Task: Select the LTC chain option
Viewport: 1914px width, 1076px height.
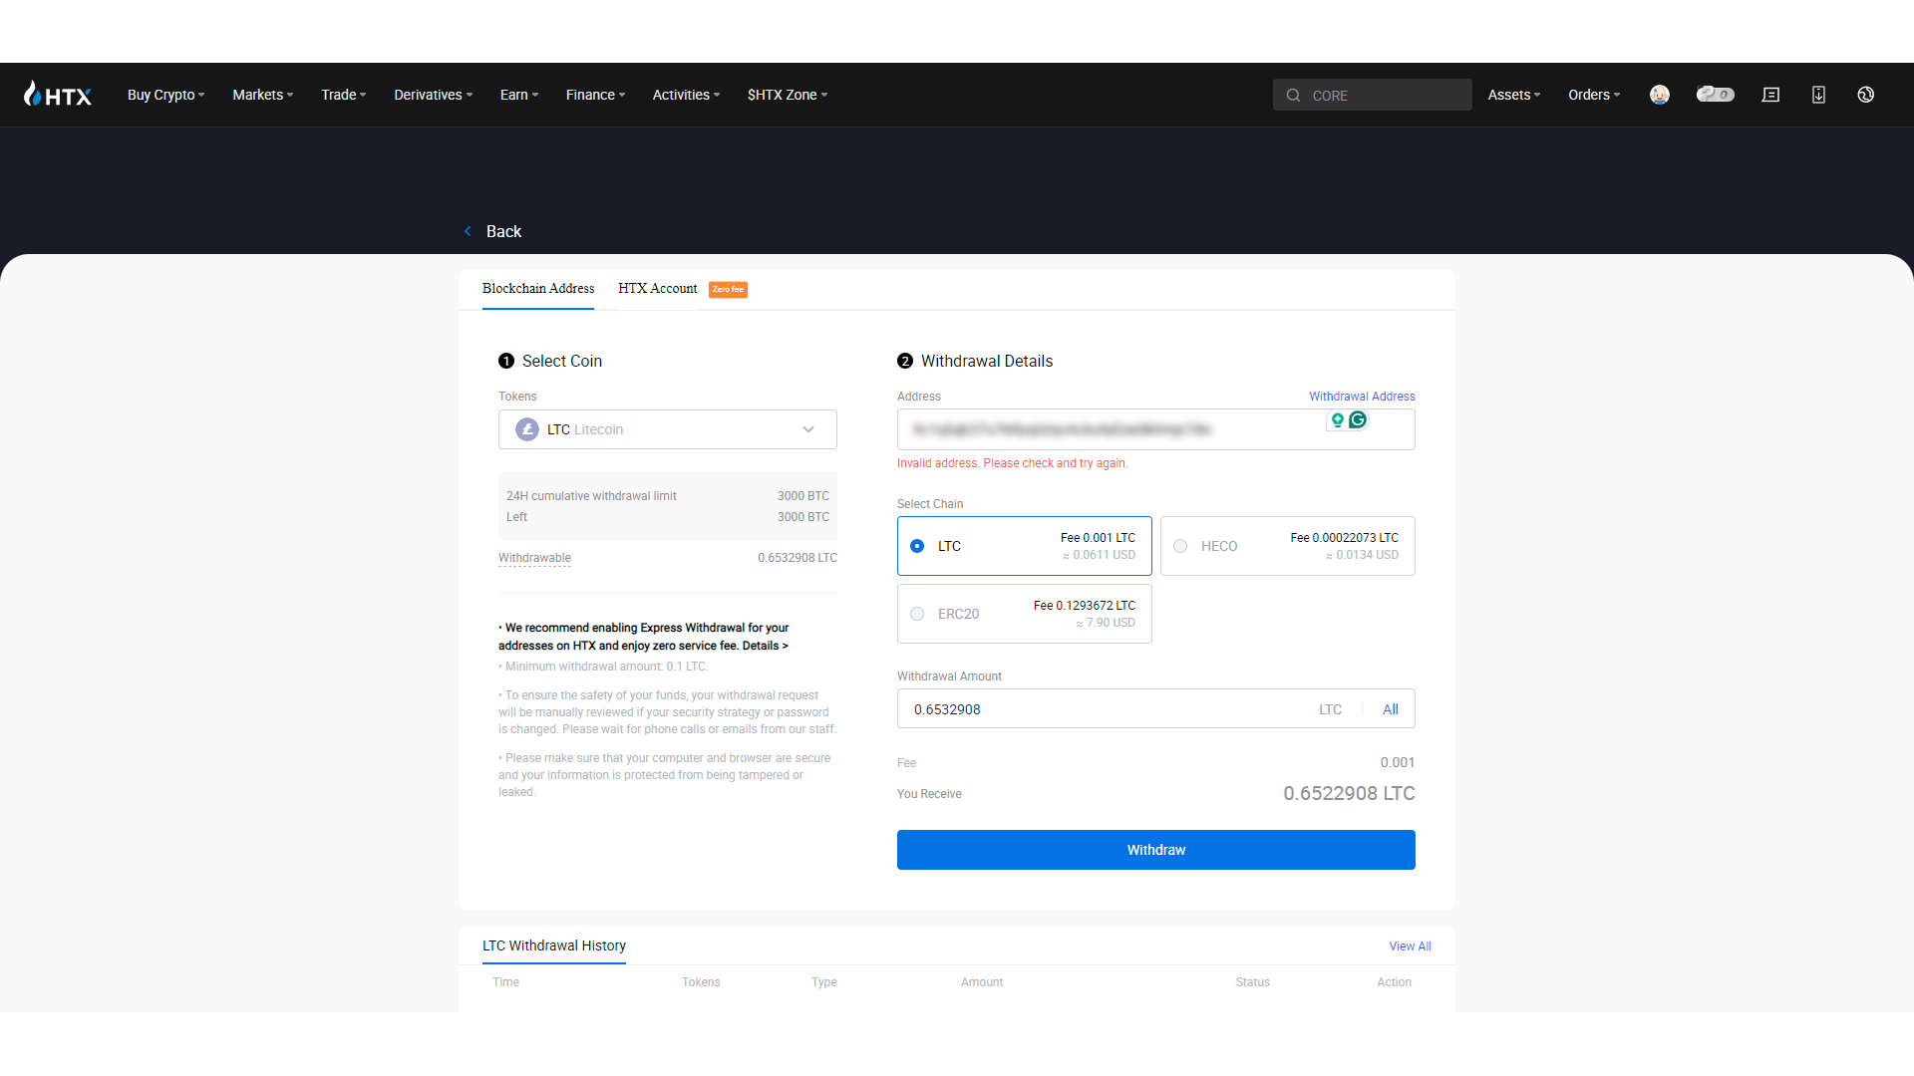Action: [1025, 546]
